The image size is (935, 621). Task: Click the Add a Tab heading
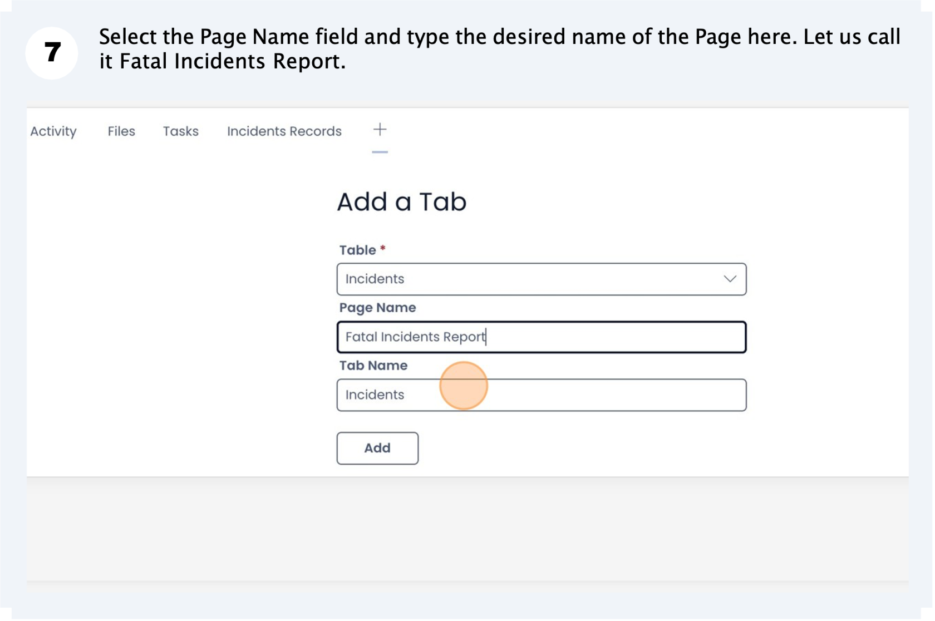point(402,201)
